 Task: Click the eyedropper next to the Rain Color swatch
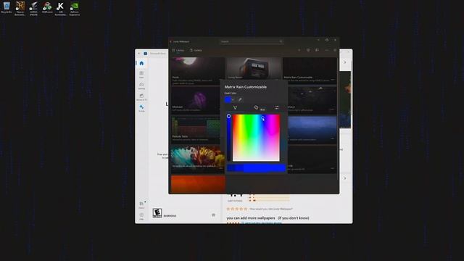pyautogui.click(x=240, y=100)
